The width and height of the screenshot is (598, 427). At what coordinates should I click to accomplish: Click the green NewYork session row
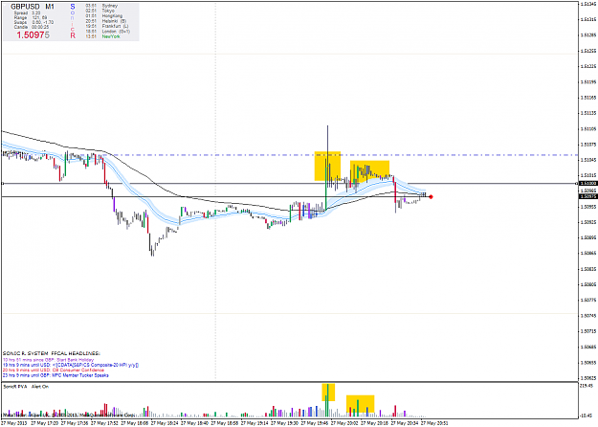pos(102,36)
